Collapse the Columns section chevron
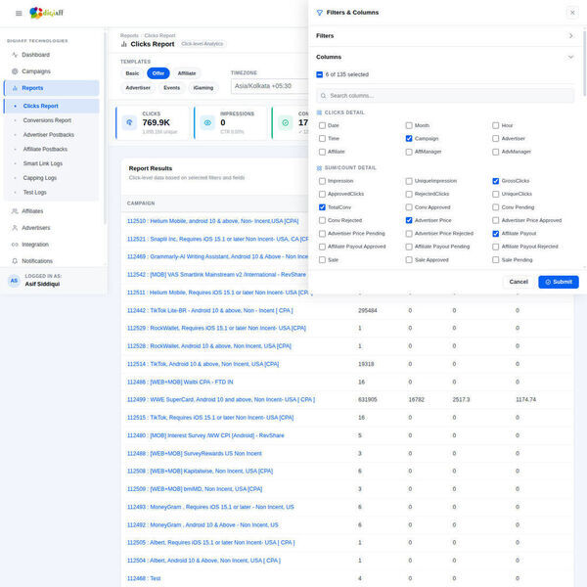The width and height of the screenshot is (587, 587). pyautogui.click(x=571, y=57)
